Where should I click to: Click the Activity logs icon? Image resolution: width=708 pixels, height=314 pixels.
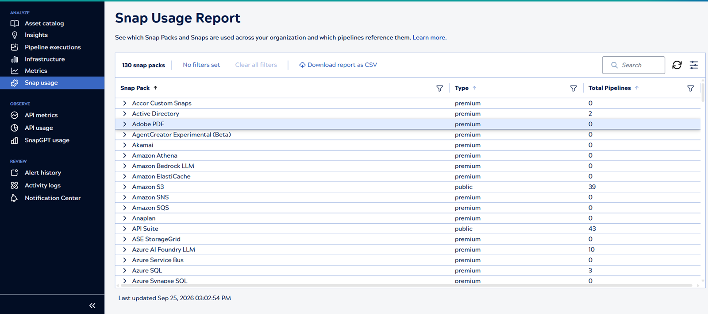[15, 186]
